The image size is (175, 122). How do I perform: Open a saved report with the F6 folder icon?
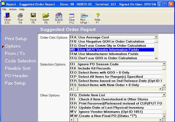[46, 17]
